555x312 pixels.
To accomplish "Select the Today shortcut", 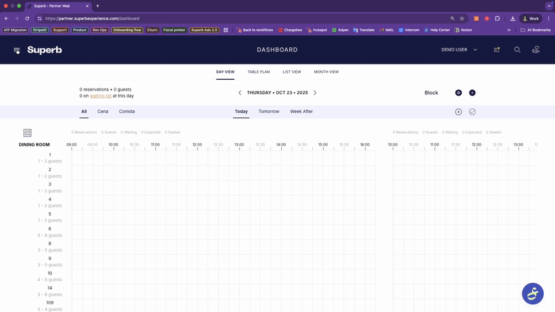I will (x=241, y=112).
